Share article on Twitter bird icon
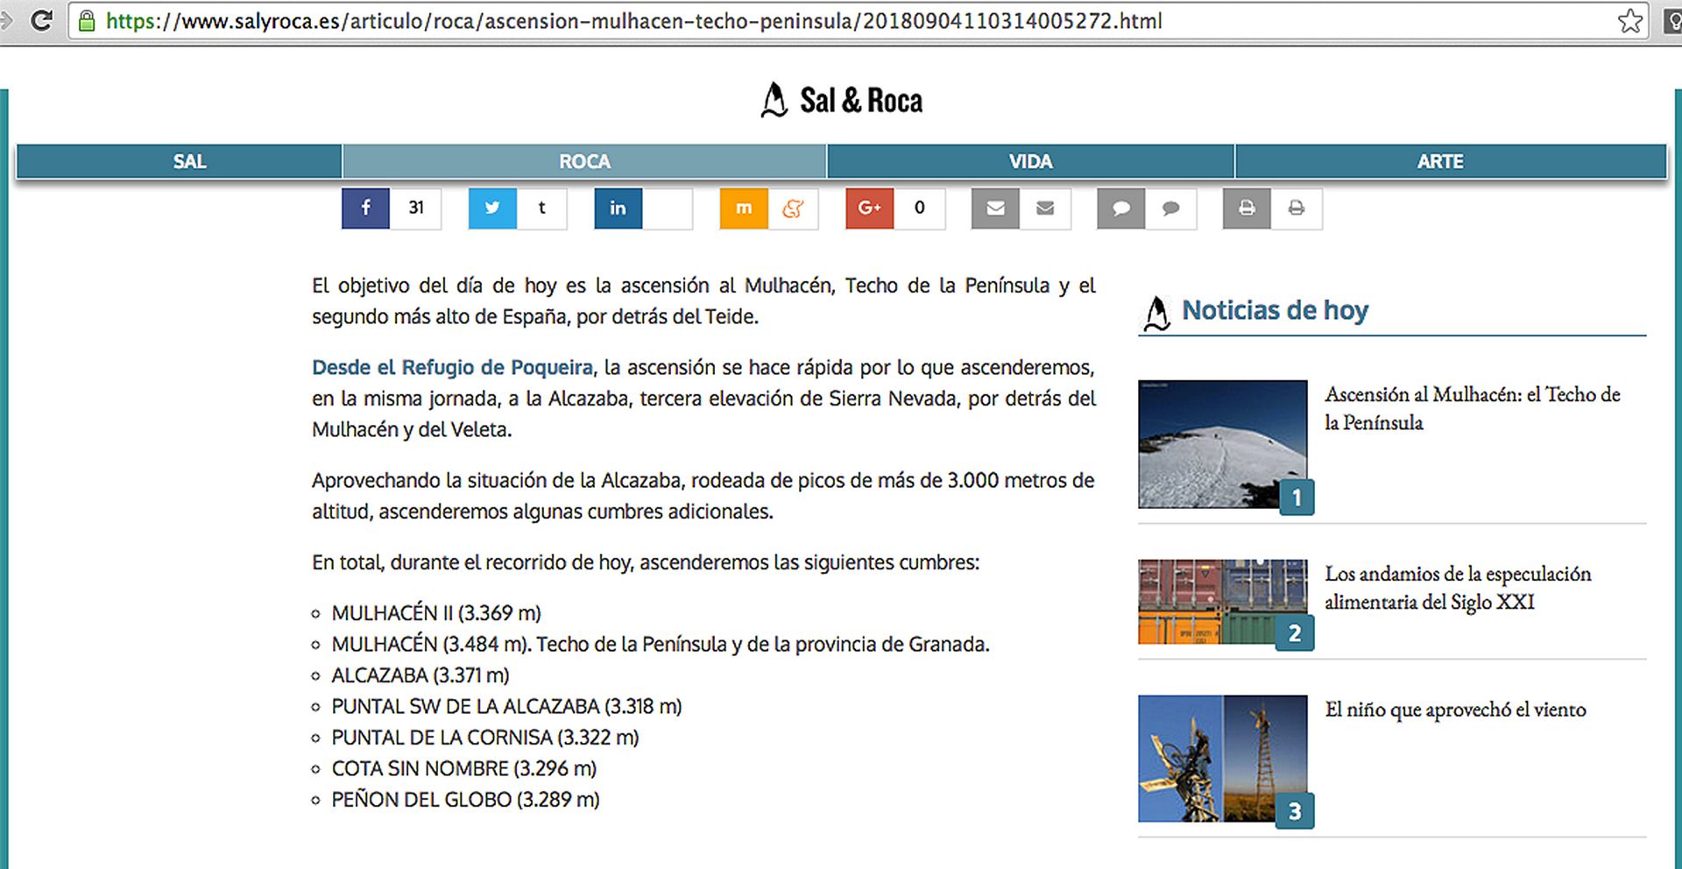 (x=492, y=208)
